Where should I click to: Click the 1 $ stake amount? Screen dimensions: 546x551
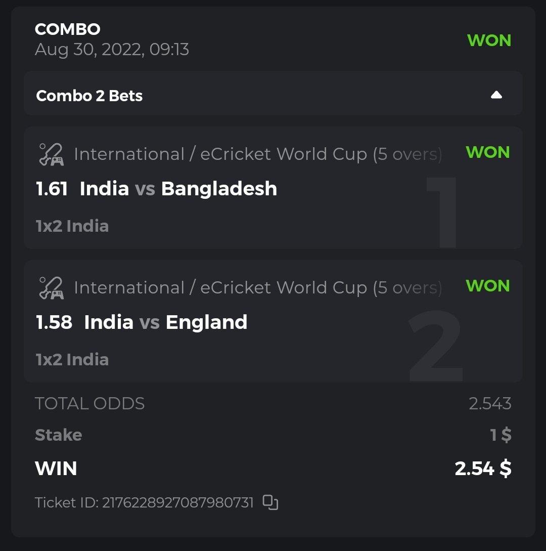(500, 435)
